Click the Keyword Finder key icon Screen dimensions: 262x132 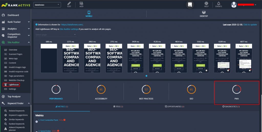pos(3,103)
